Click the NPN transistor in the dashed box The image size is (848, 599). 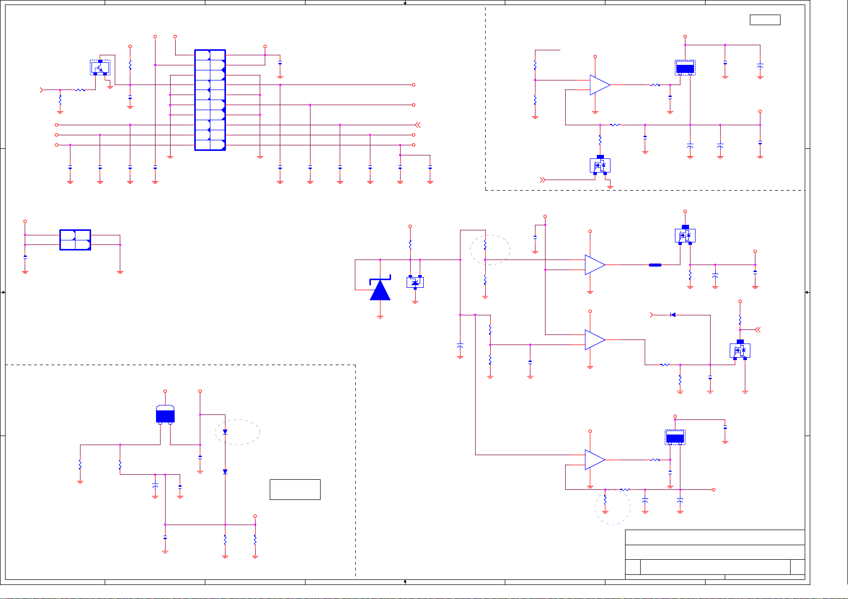100,67
